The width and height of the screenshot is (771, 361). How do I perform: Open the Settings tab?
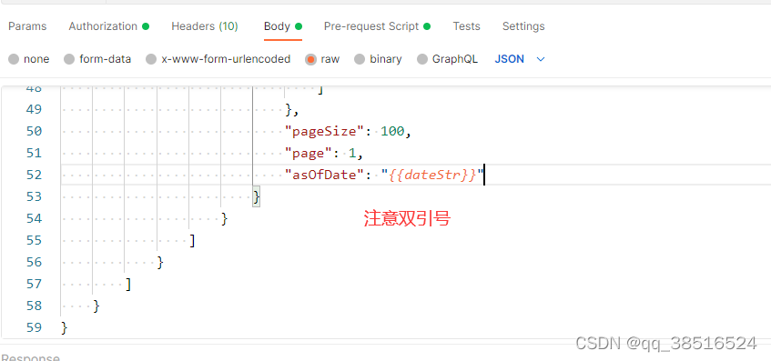[x=523, y=26]
